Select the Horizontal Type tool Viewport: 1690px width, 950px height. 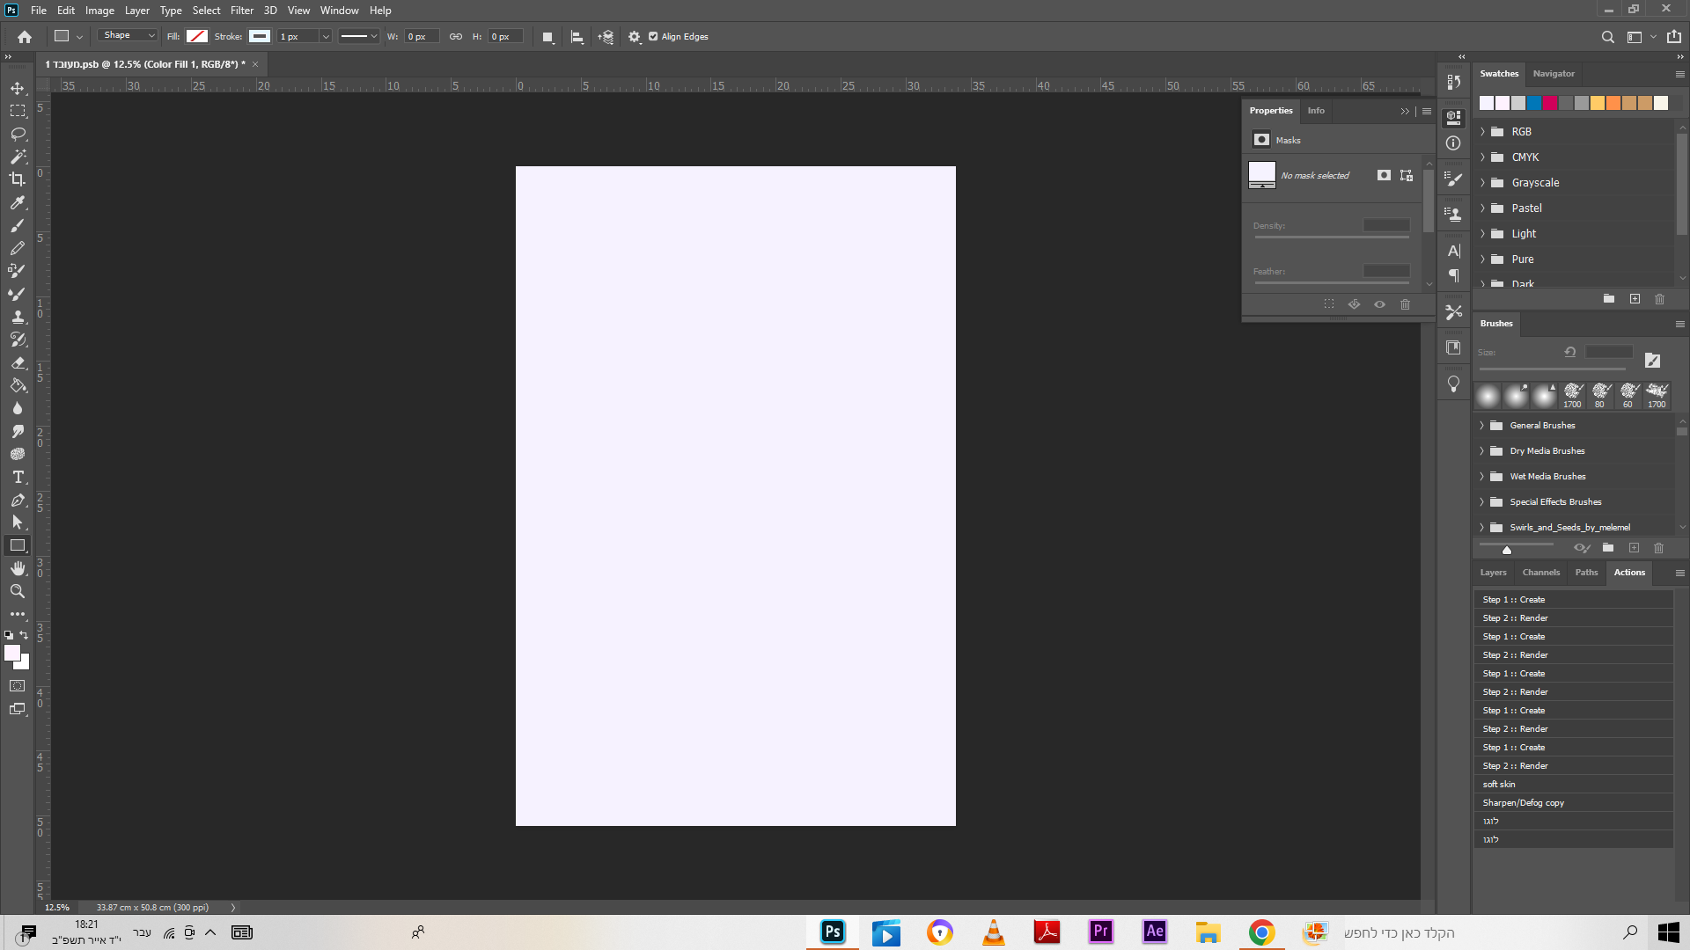pos(18,477)
